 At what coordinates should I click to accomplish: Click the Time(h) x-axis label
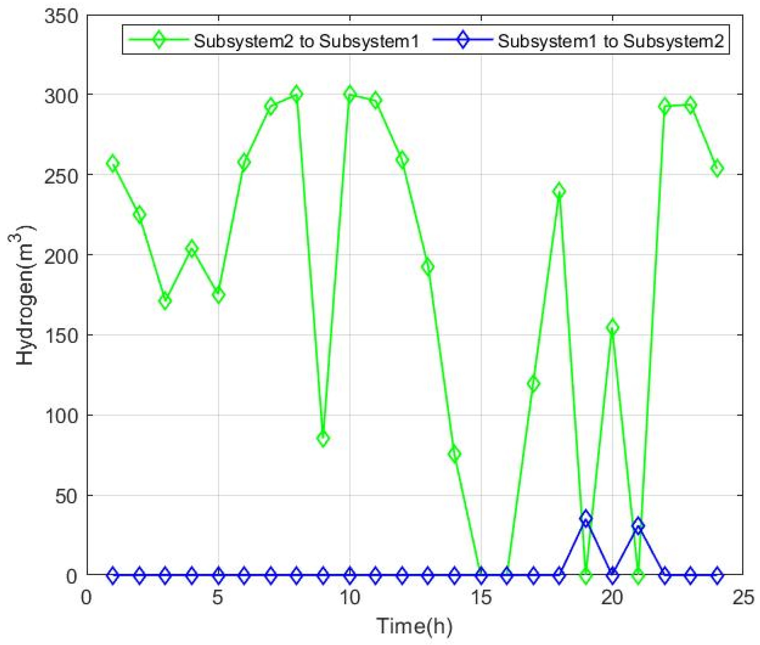[x=414, y=626]
